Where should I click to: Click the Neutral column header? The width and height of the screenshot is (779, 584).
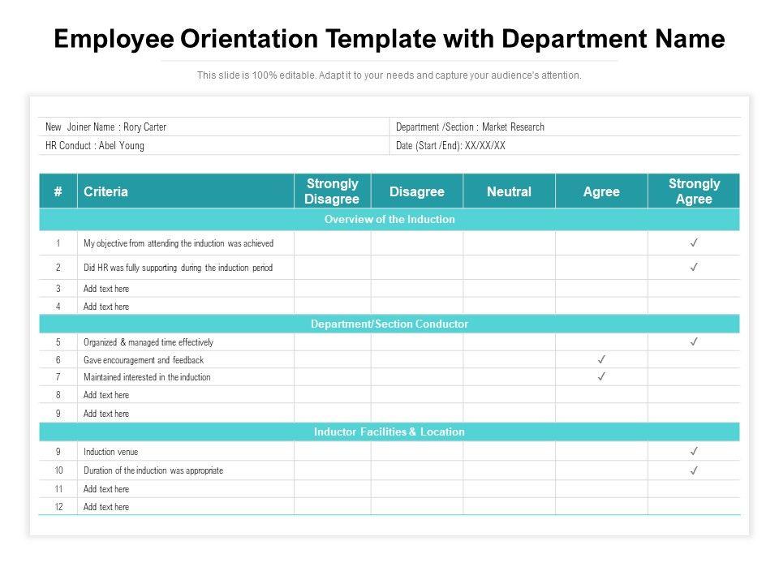[x=509, y=191]
